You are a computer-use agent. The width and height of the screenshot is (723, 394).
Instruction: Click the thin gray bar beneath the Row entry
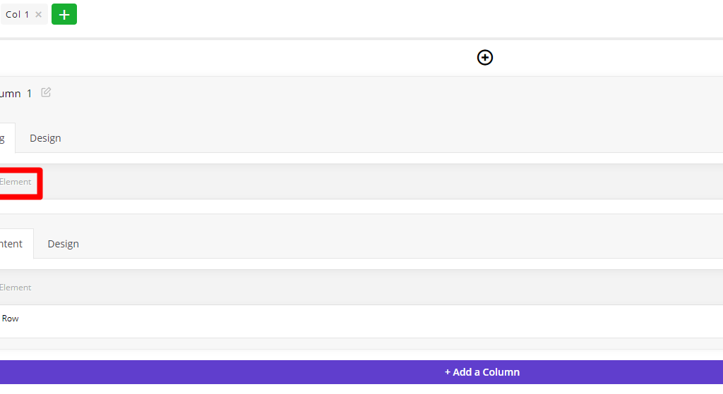click(x=361, y=344)
